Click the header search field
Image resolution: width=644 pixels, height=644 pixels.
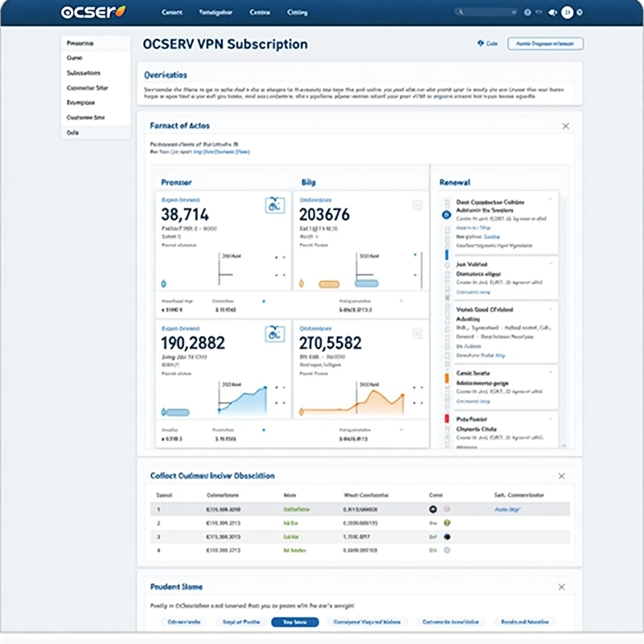coord(486,12)
